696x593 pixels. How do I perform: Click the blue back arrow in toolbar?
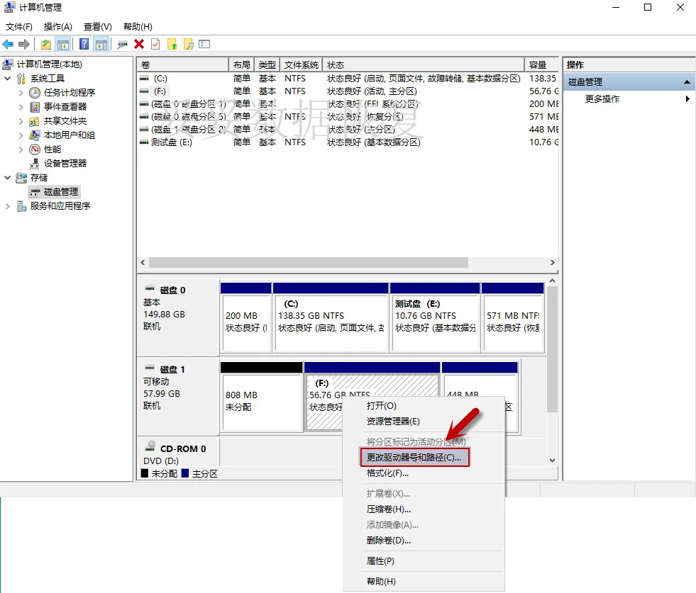pyautogui.click(x=9, y=45)
